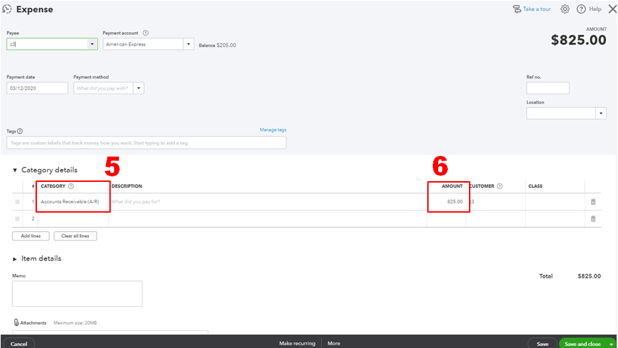618x348 pixels.
Task: Click the Add lines button
Action: point(31,236)
